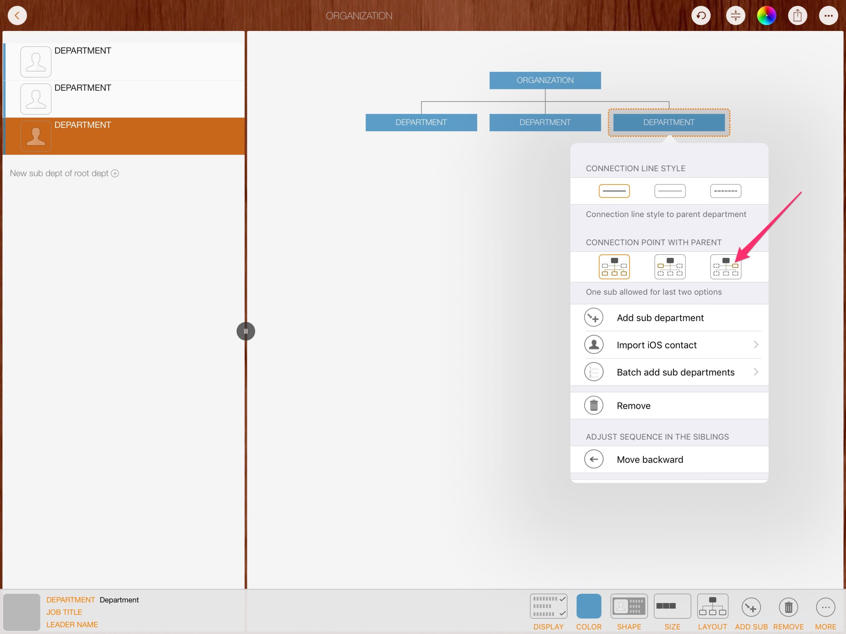Click the ADD SUB toolbar icon
Screen dimensions: 846x634
tap(751, 607)
